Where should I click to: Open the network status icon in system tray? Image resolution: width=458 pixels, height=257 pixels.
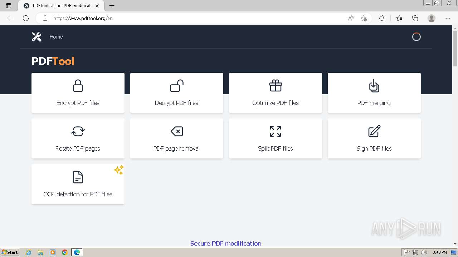coord(415,252)
